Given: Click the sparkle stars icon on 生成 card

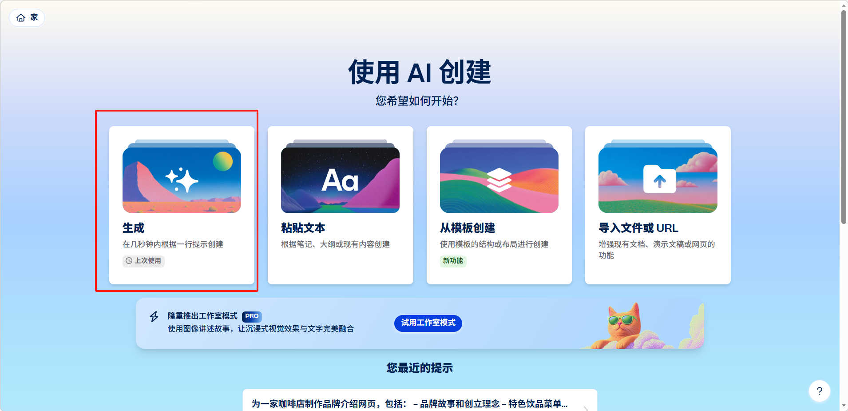Looking at the screenshot, I should (x=182, y=180).
